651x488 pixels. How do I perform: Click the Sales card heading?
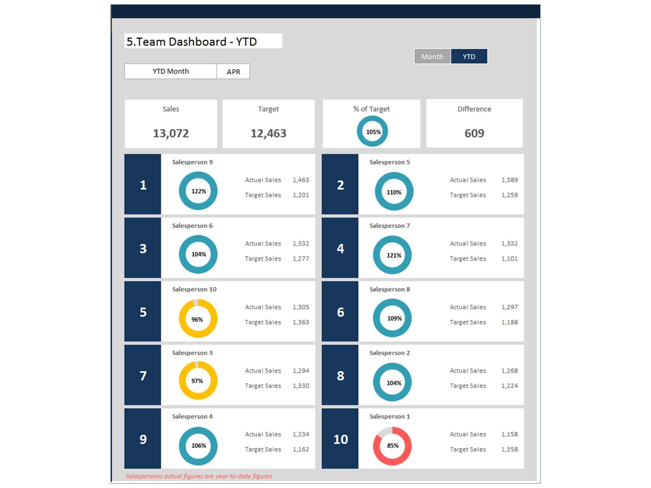click(x=171, y=109)
